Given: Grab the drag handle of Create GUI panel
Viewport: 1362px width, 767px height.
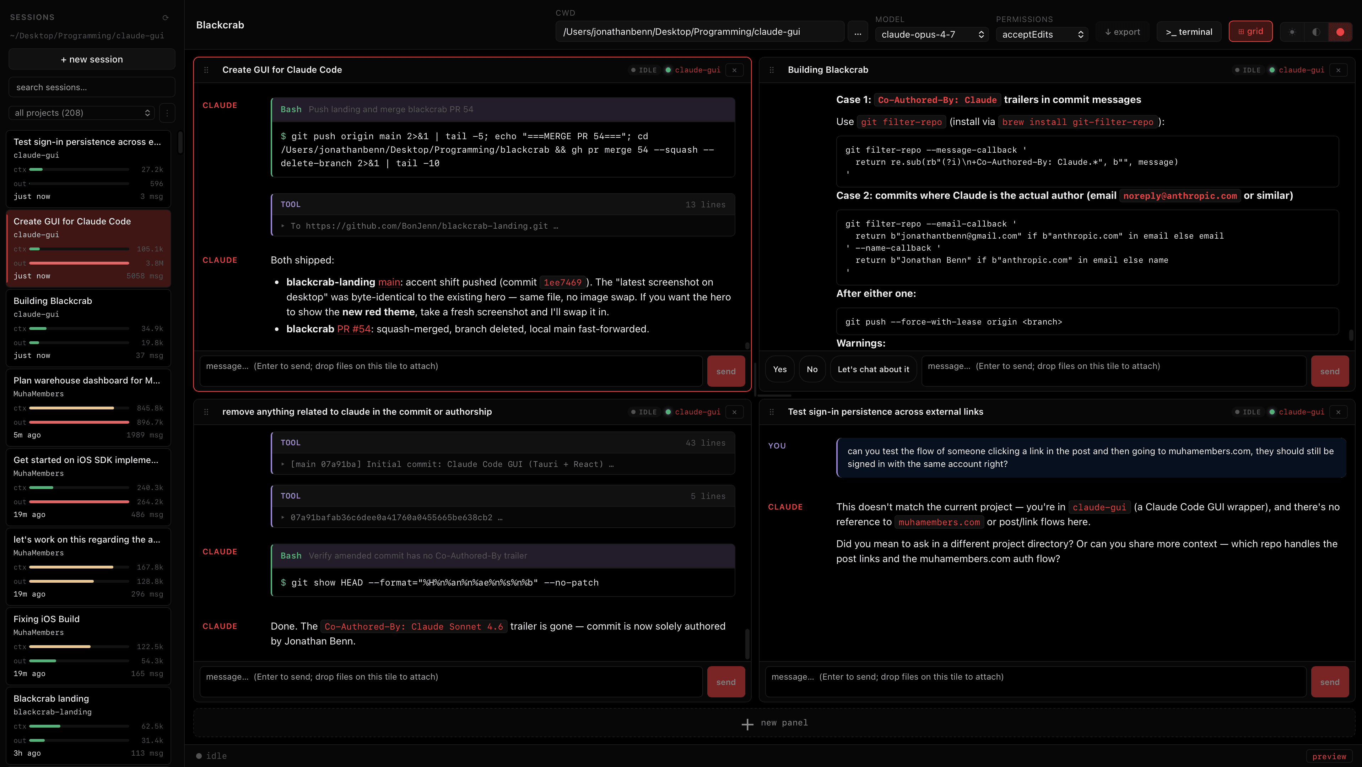Looking at the screenshot, I should (206, 70).
